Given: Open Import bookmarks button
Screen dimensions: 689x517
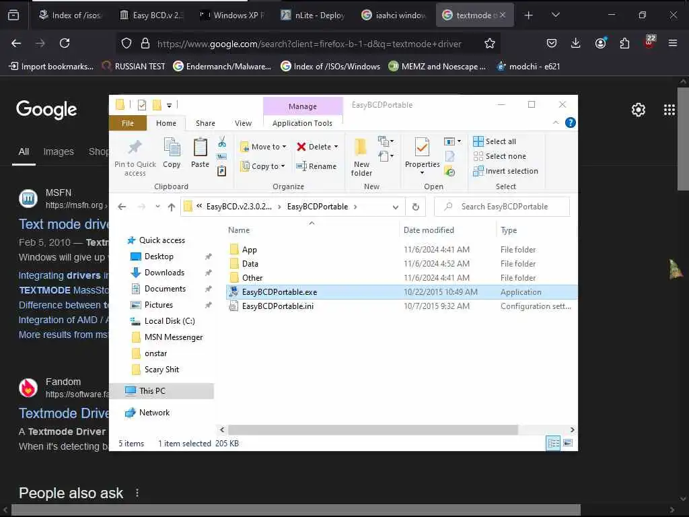Looking at the screenshot, I should click(x=51, y=67).
